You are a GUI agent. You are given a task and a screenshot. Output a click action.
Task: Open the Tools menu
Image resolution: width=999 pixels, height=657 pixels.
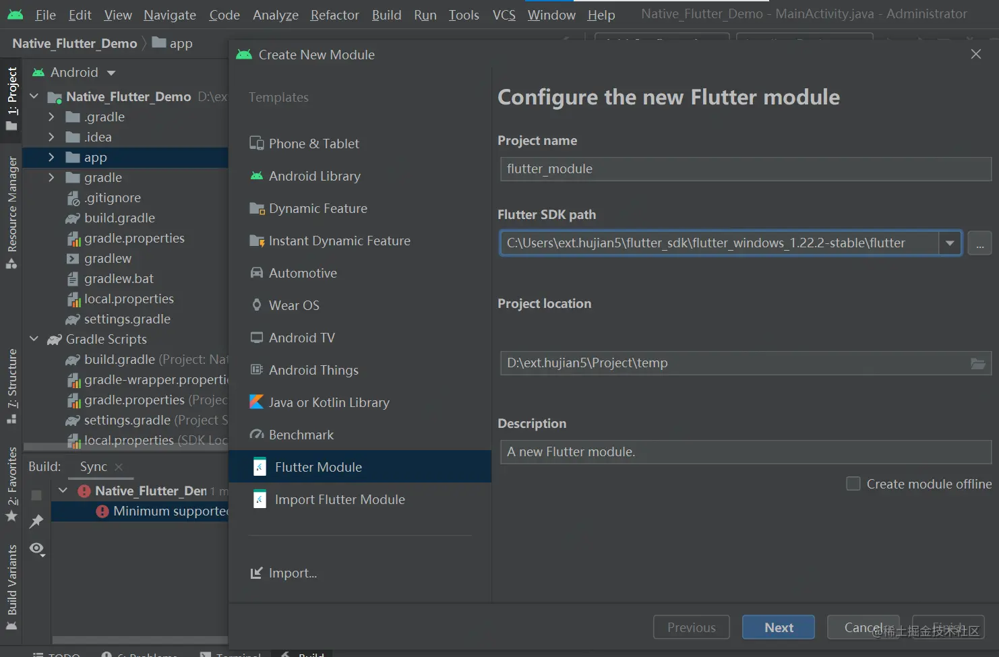point(464,15)
